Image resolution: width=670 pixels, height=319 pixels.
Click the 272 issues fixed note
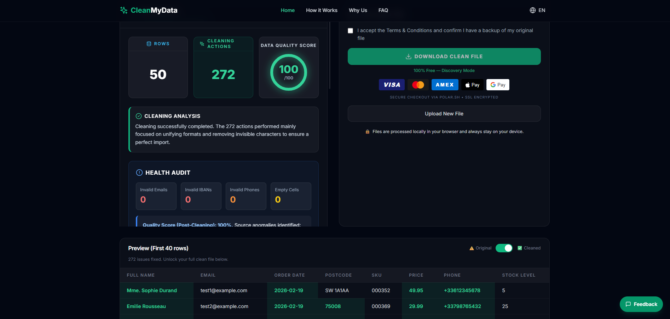click(178, 259)
